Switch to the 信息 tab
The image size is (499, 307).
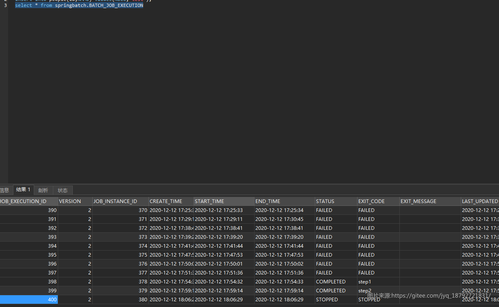(4, 190)
